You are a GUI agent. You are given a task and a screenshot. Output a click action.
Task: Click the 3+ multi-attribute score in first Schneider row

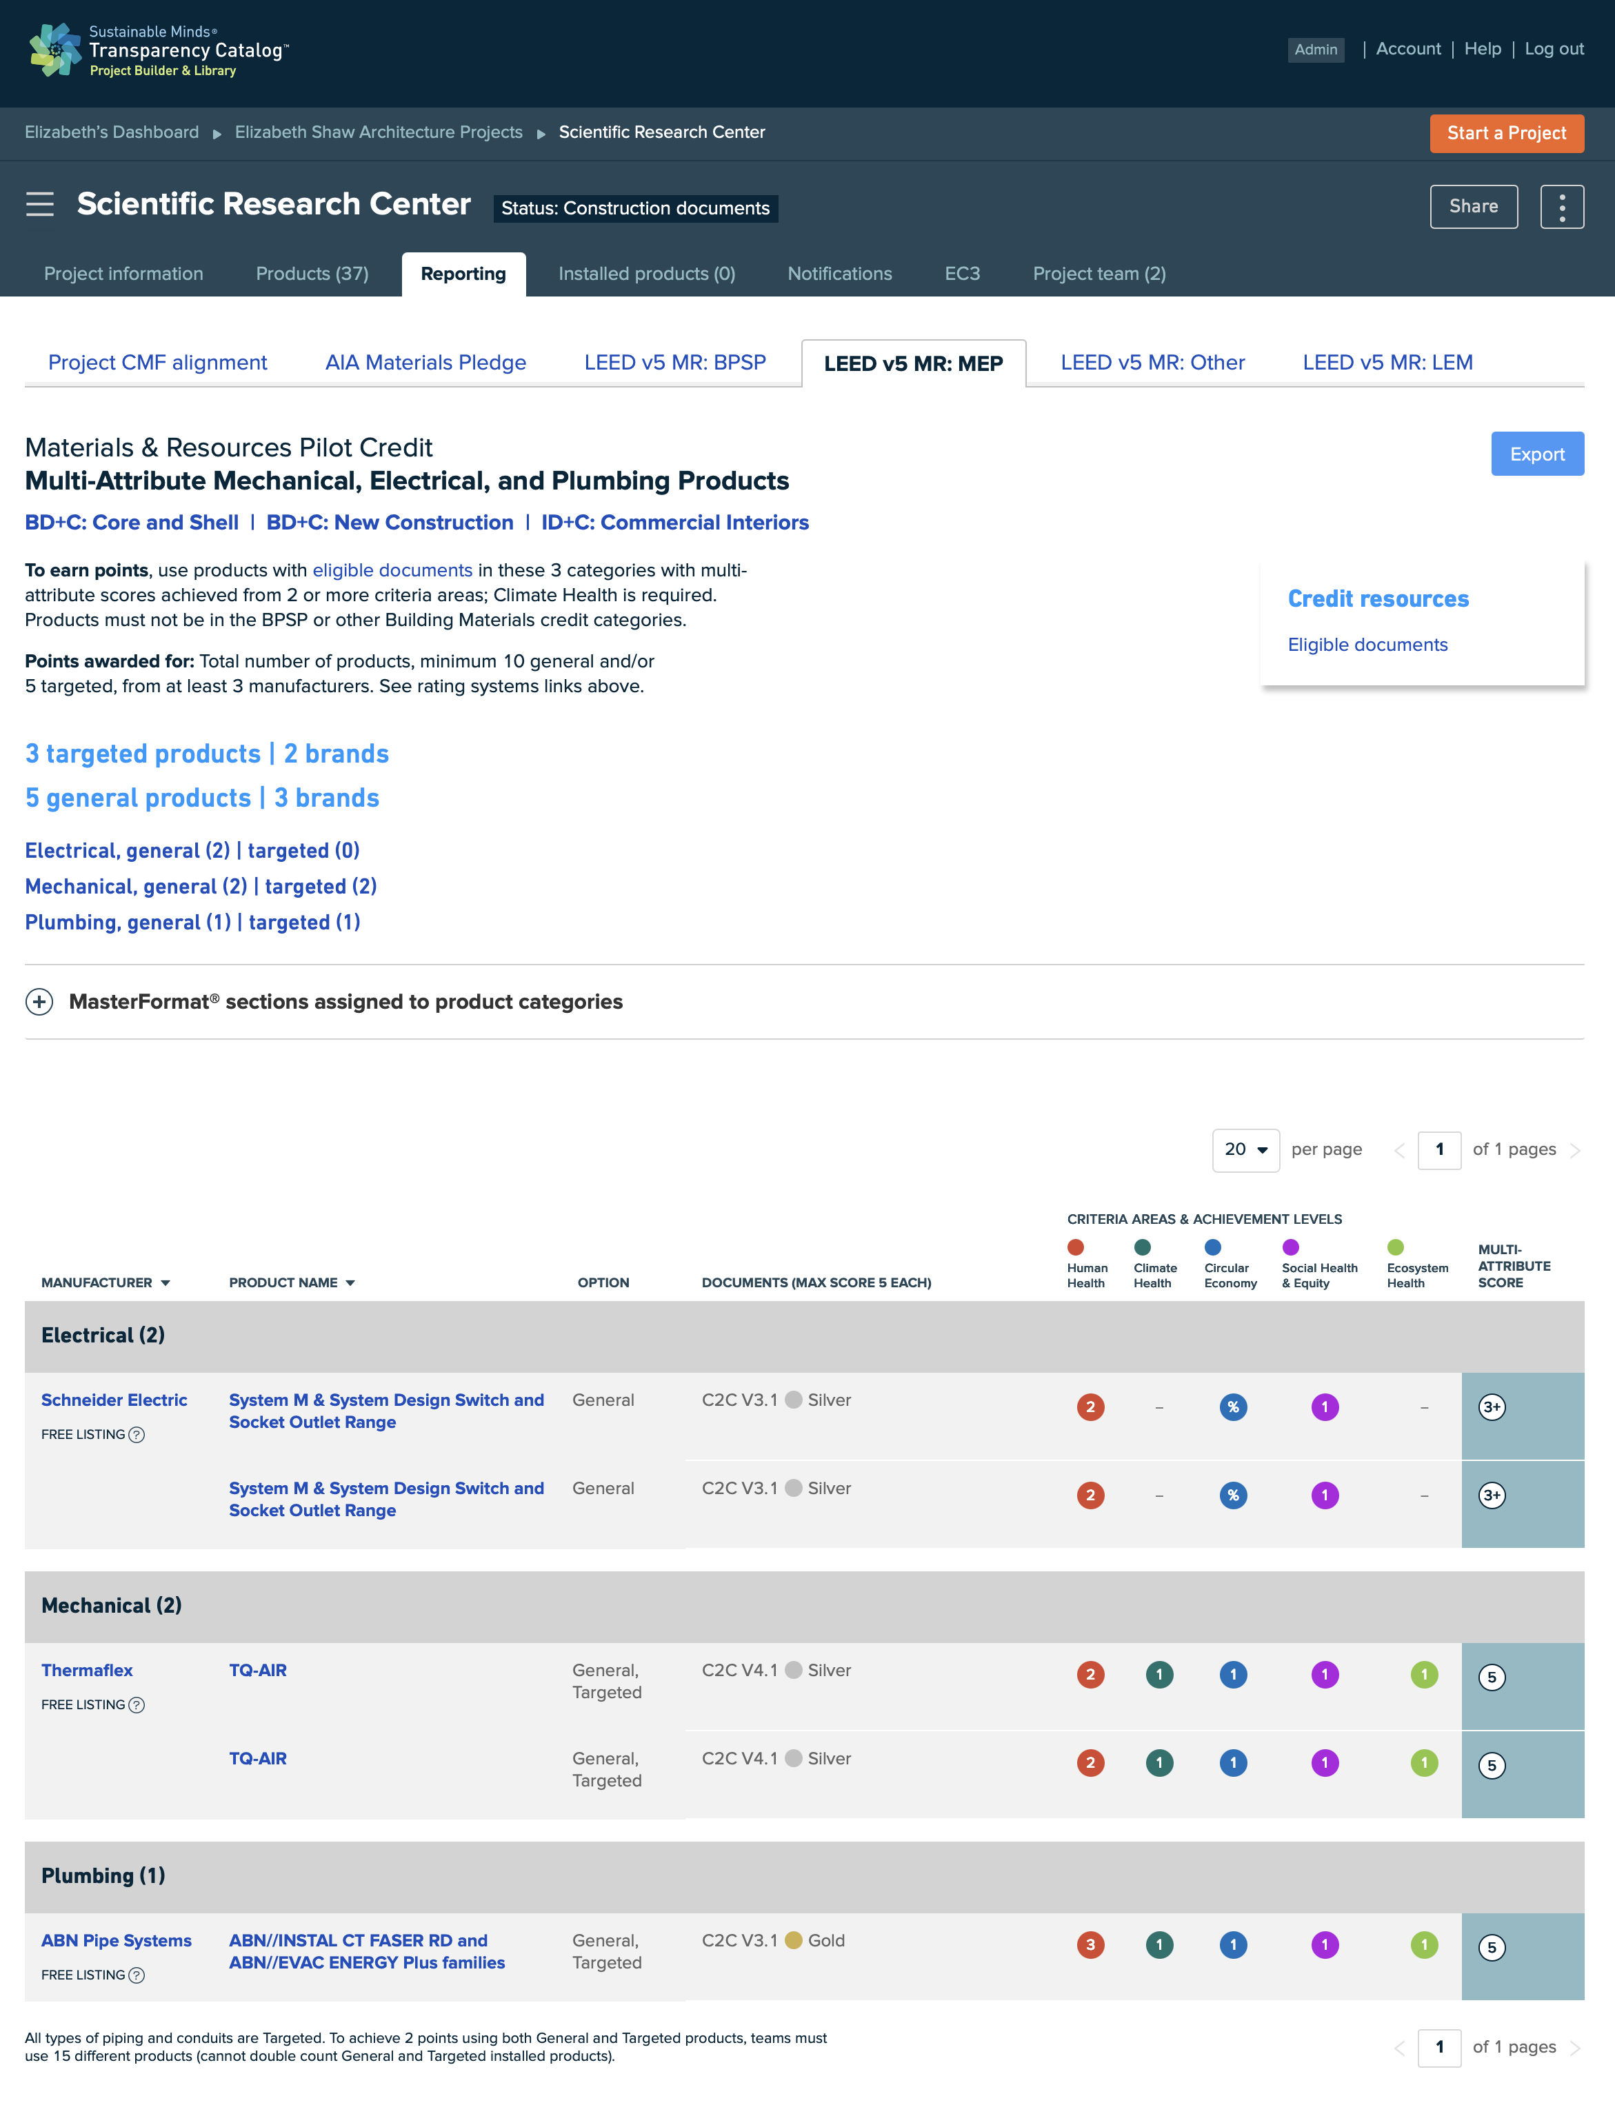[1491, 1407]
